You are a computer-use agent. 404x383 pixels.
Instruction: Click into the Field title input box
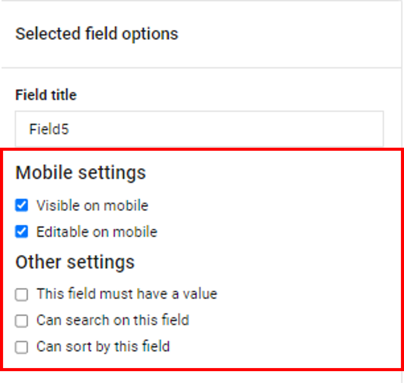click(x=199, y=129)
